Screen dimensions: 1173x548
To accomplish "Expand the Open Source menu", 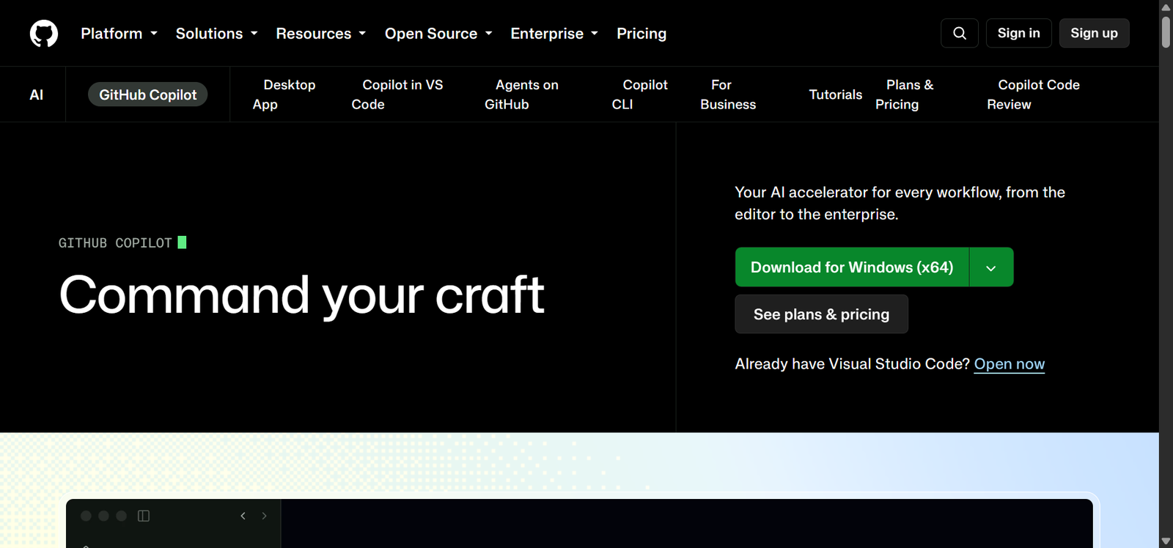I will pyautogui.click(x=438, y=34).
